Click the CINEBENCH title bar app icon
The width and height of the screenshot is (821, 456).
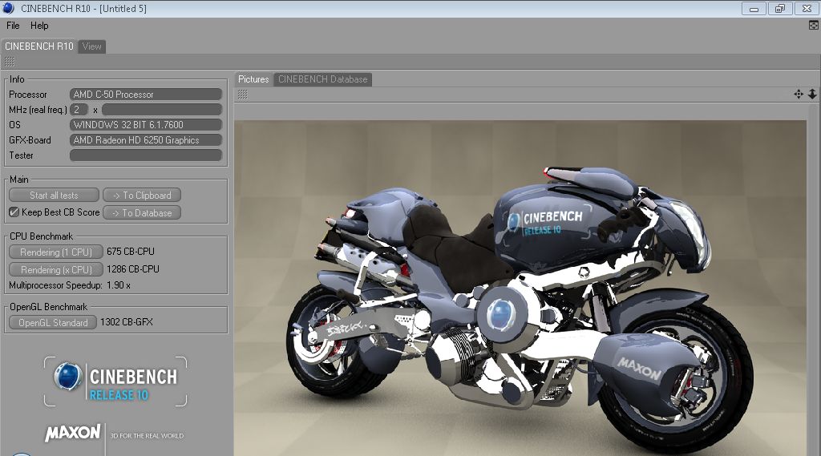8,8
